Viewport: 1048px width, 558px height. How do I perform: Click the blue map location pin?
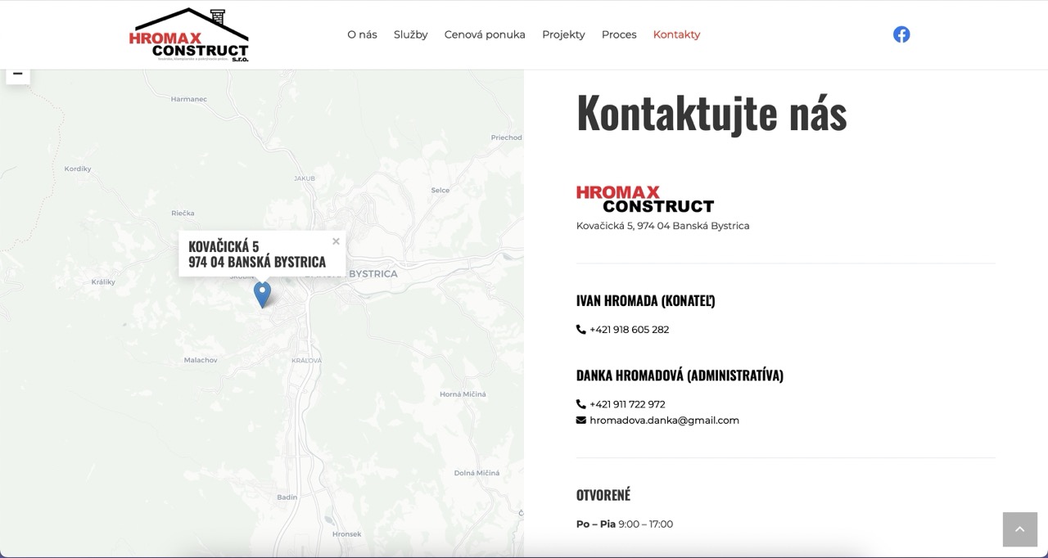coord(262,293)
